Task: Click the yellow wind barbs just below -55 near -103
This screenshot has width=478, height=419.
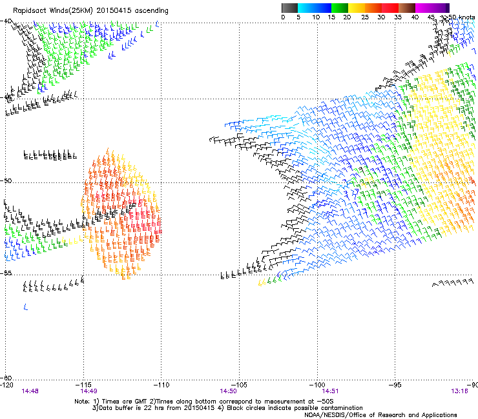Action: pos(262,283)
